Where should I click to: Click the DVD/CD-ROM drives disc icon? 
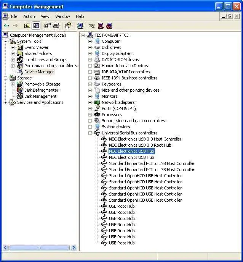[x=97, y=60]
